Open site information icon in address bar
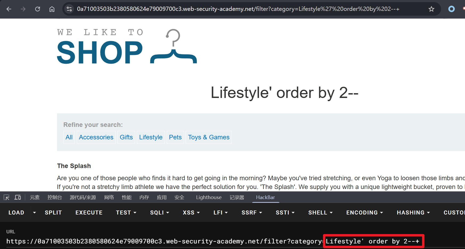The height and width of the screenshot is (249, 465). pos(69,9)
